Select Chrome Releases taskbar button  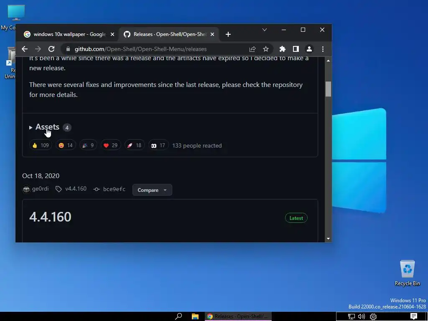[x=238, y=316]
